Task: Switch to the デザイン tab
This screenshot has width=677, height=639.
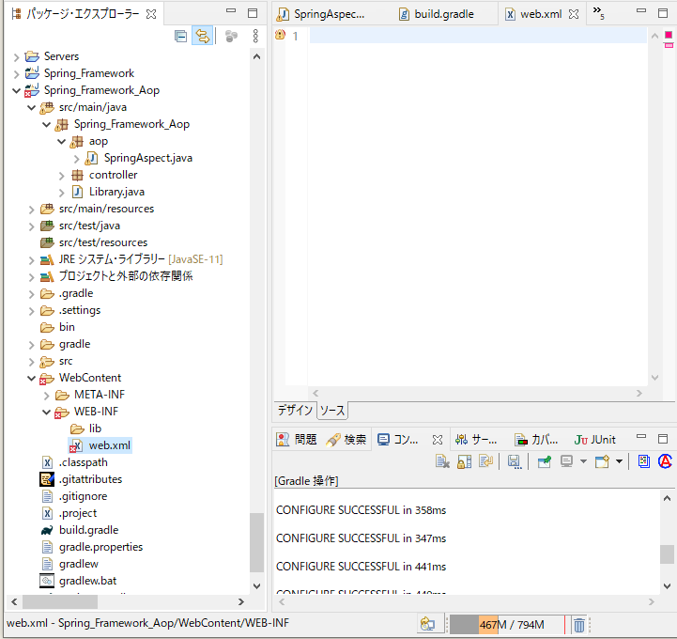Action: (295, 411)
